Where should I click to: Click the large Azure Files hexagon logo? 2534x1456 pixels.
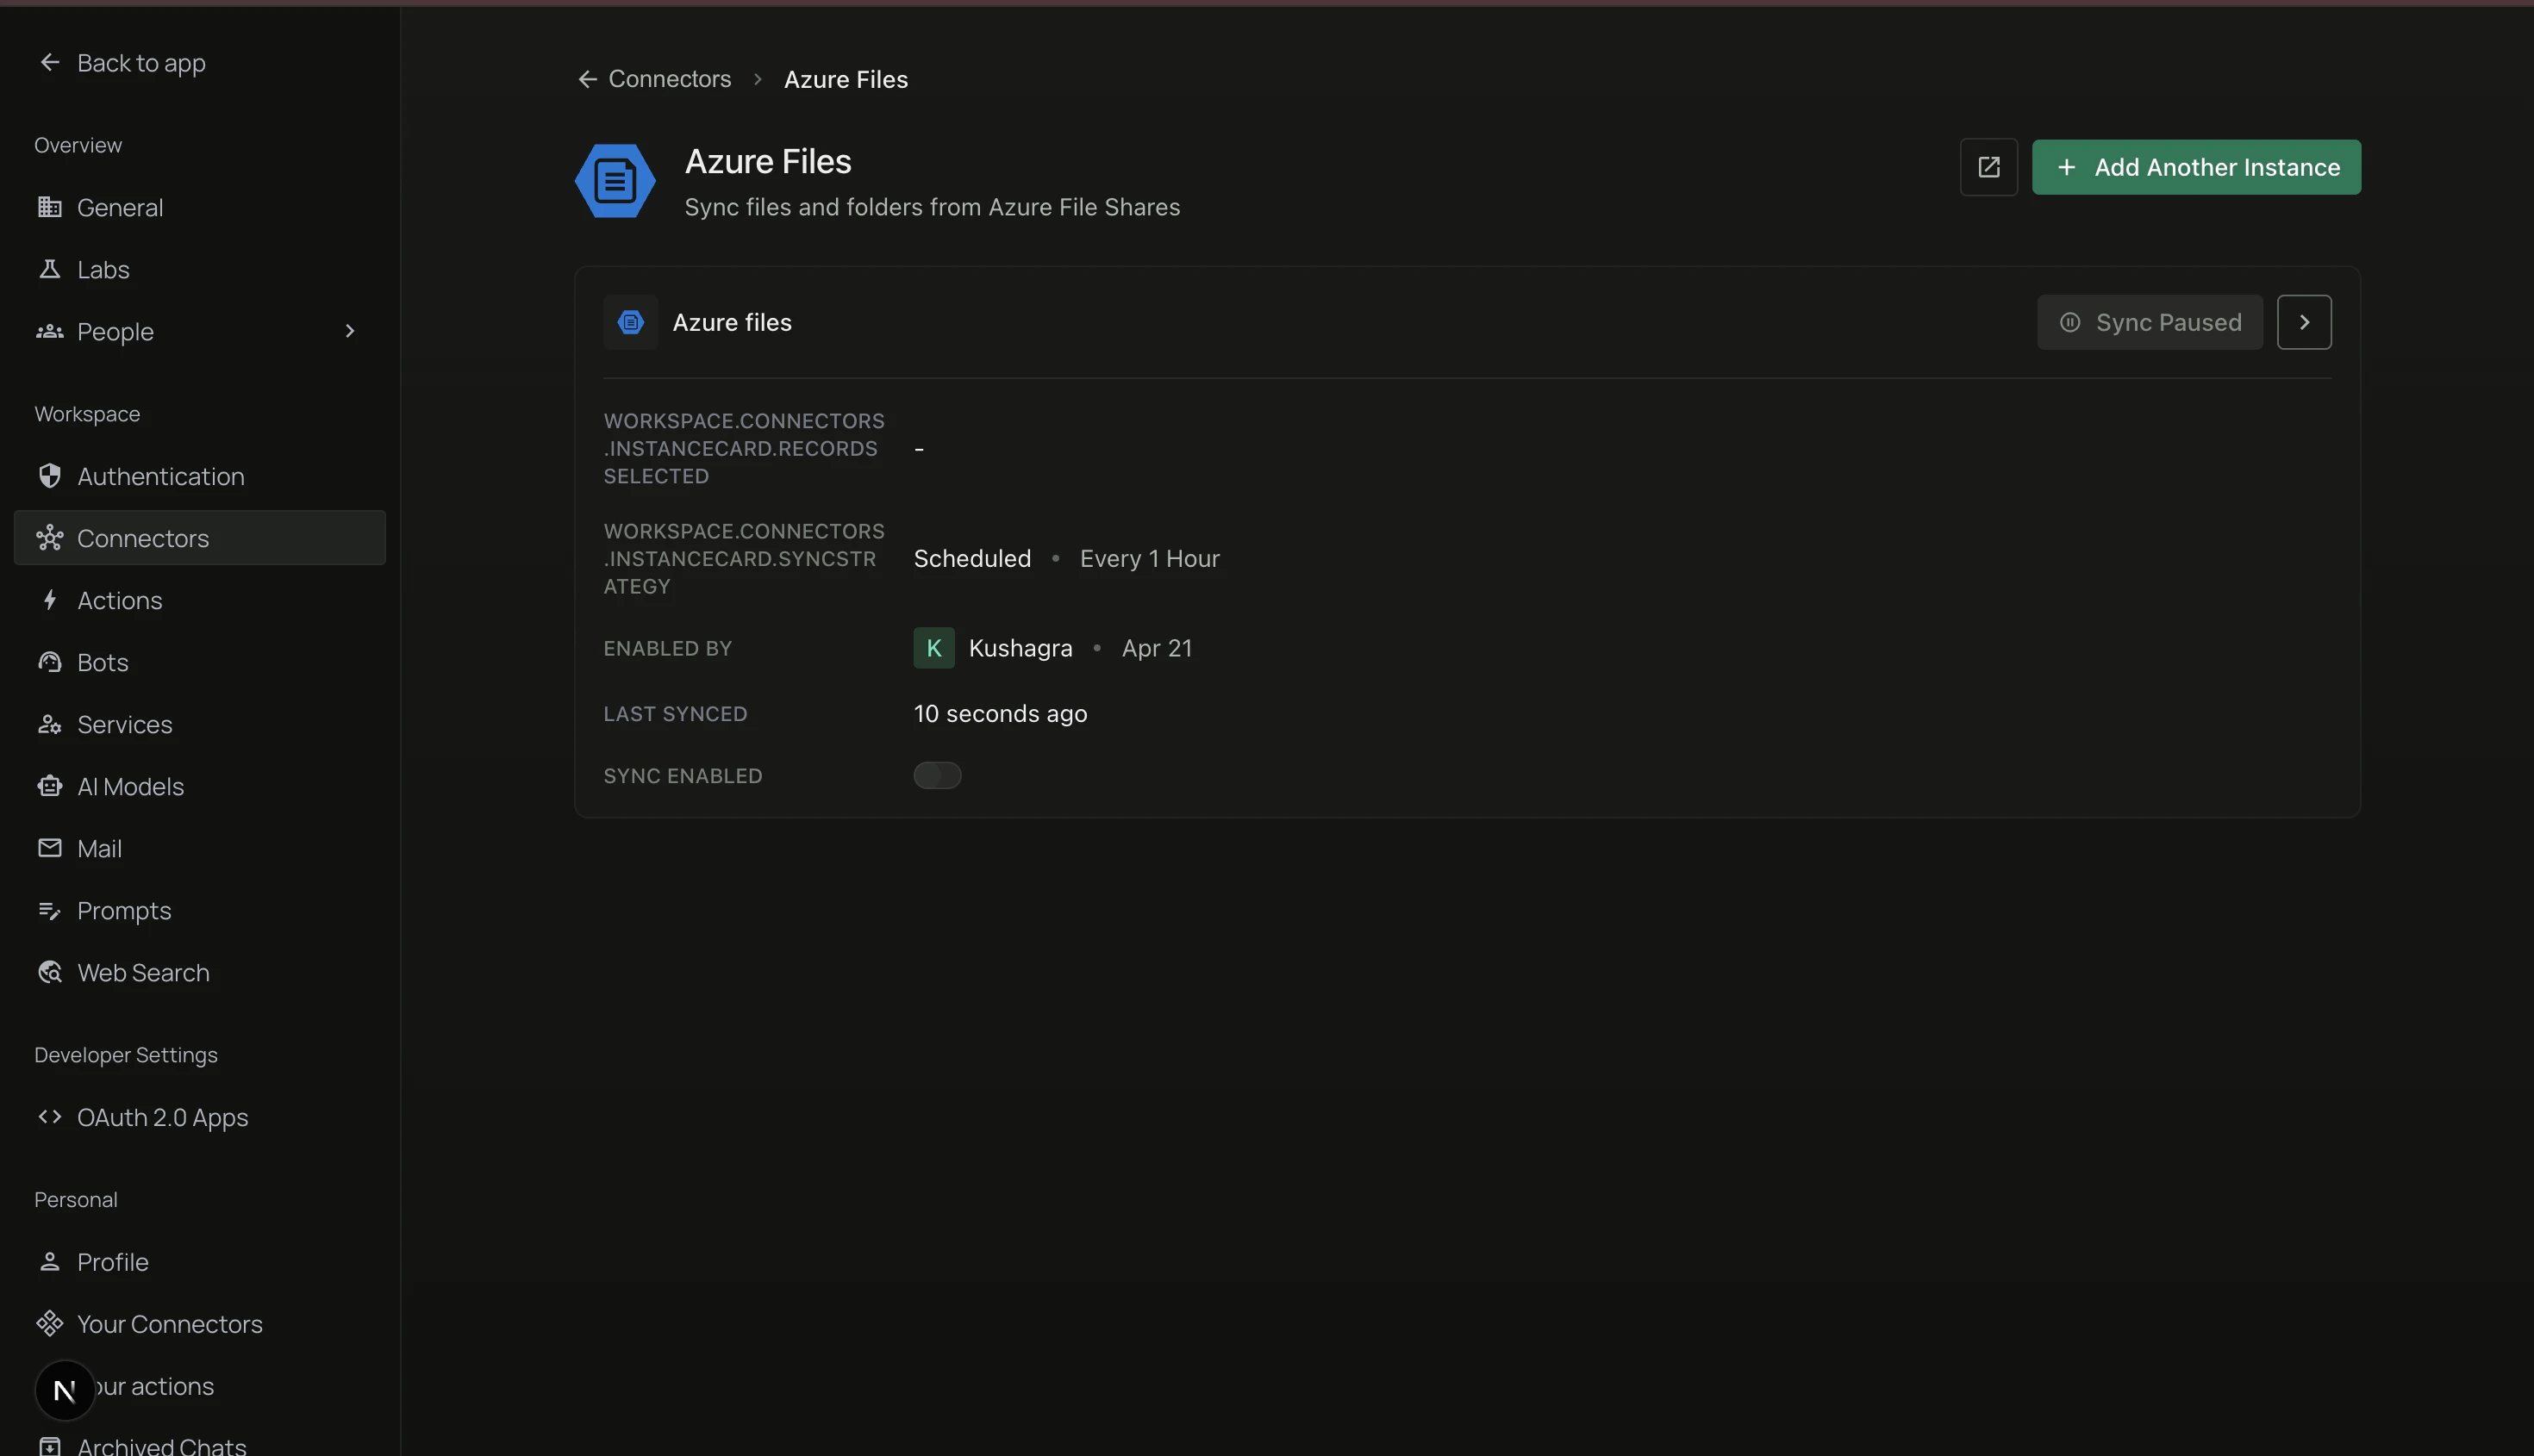615,181
